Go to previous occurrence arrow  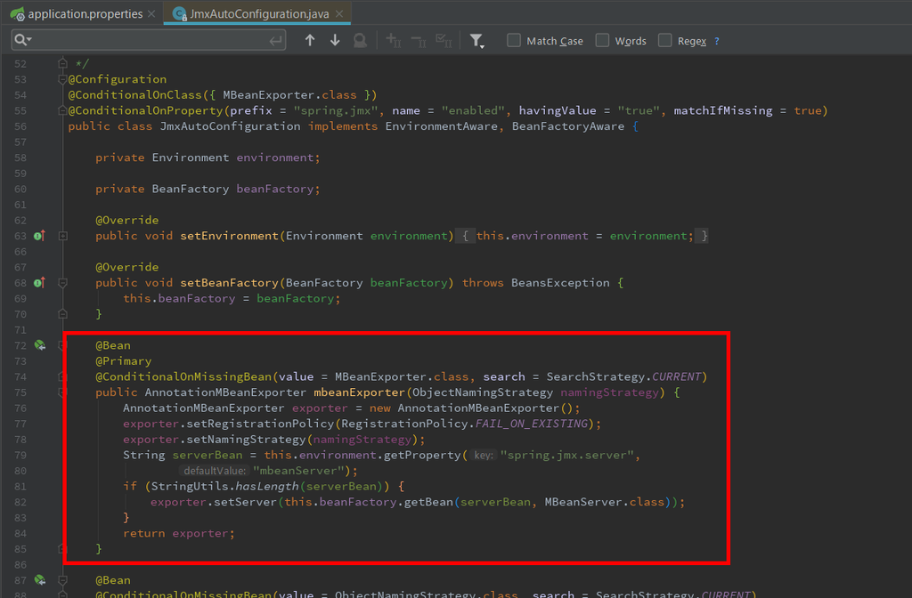pos(310,40)
